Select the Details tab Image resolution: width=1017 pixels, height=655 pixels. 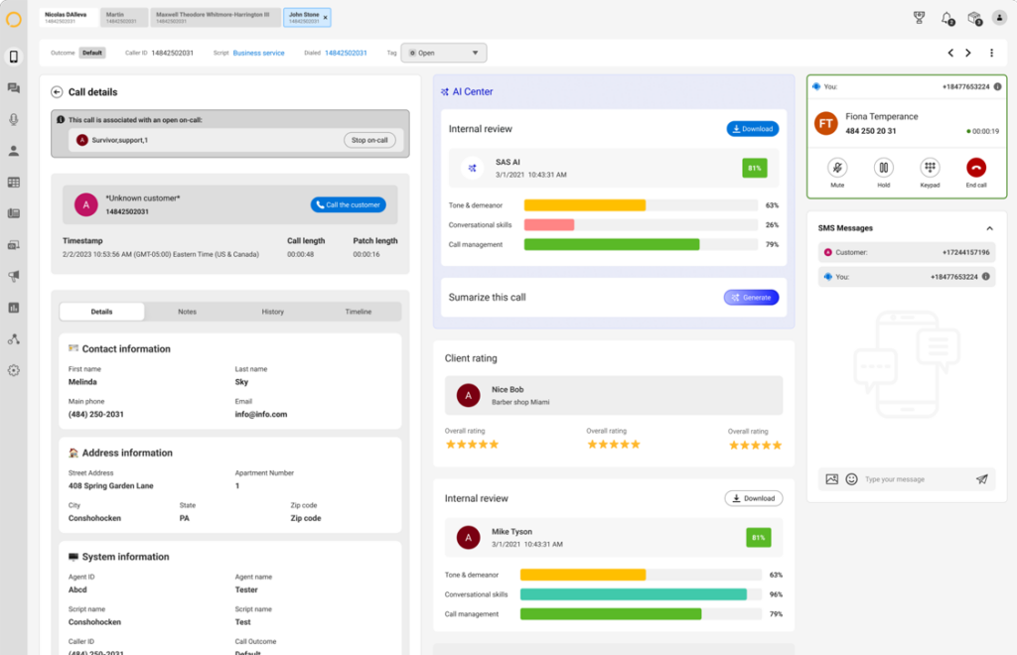(x=102, y=312)
